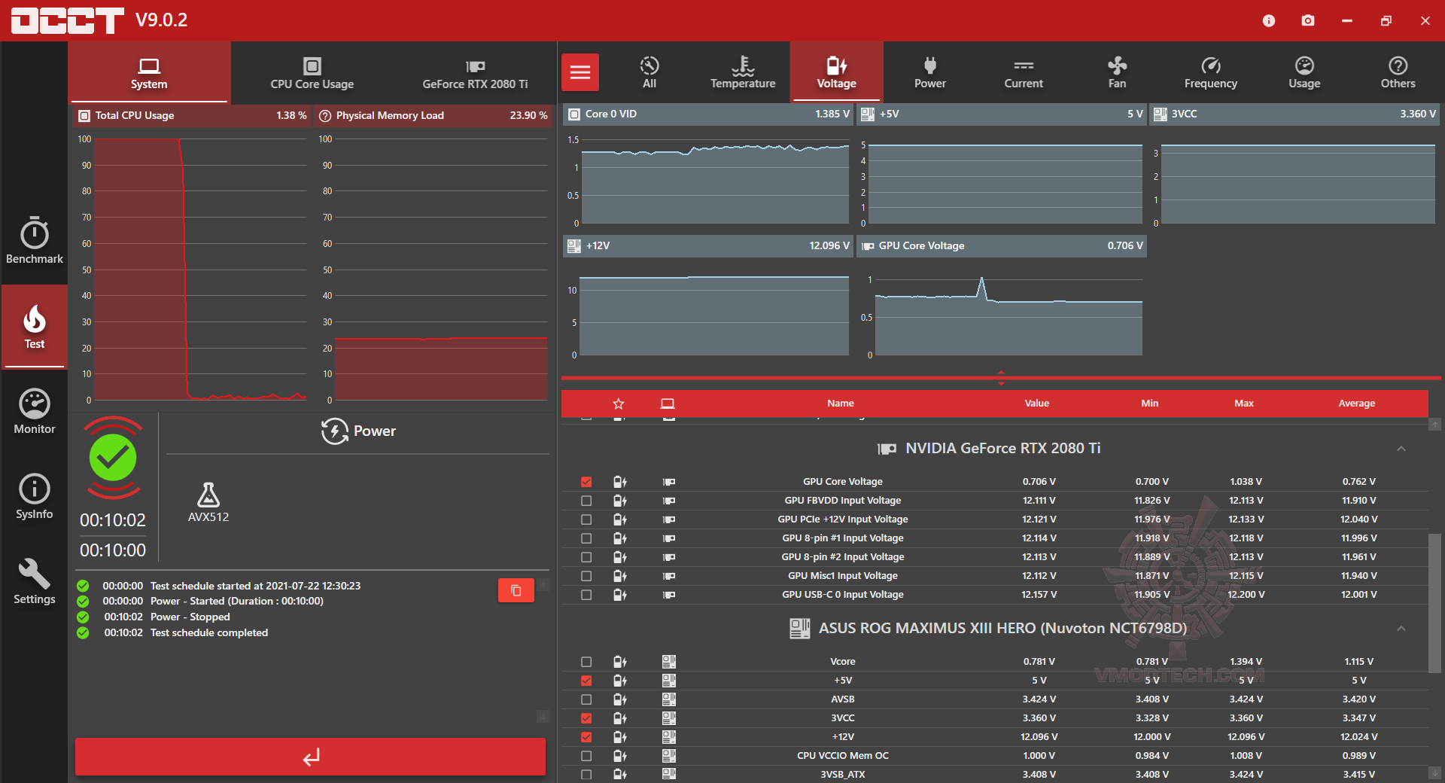Open SysInfo from the sidebar
1445x783 pixels.
pyautogui.click(x=35, y=497)
